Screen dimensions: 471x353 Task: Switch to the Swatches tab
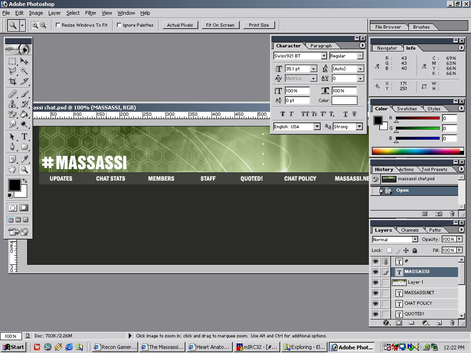(407, 108)
